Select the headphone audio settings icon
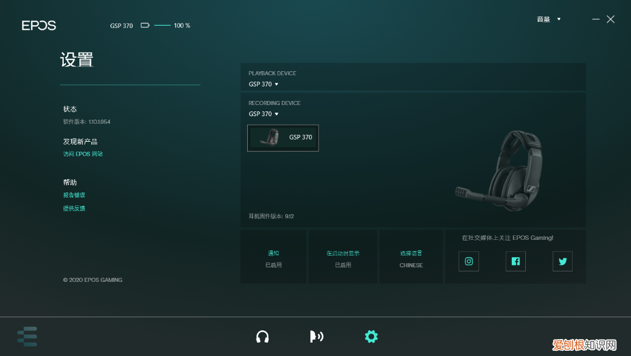The width and height of the screenshot is (631, 356). pos(262,337)
